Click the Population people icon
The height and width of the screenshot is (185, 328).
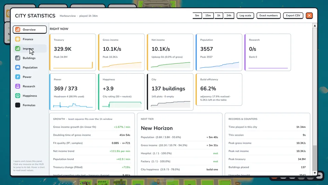click(17, 67)
